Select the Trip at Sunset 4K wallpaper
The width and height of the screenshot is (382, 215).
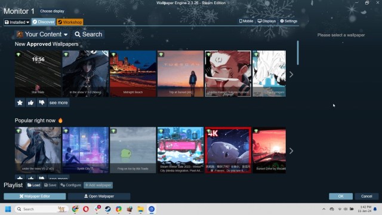point(180,73)
